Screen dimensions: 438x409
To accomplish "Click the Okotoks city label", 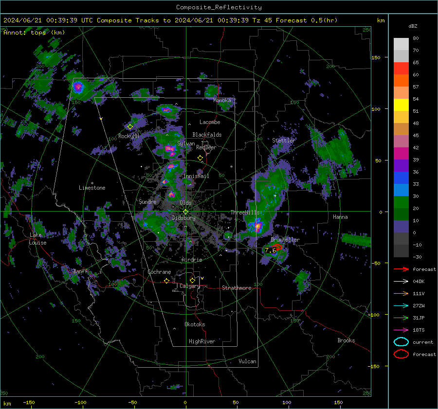I will pos(195,324).
